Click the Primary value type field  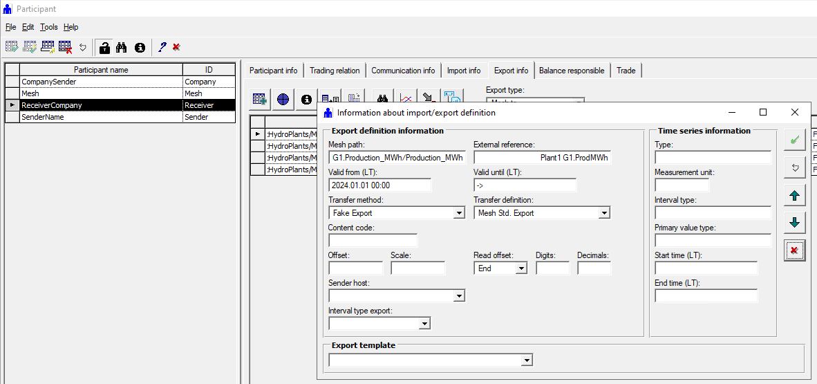coord(713,241)
